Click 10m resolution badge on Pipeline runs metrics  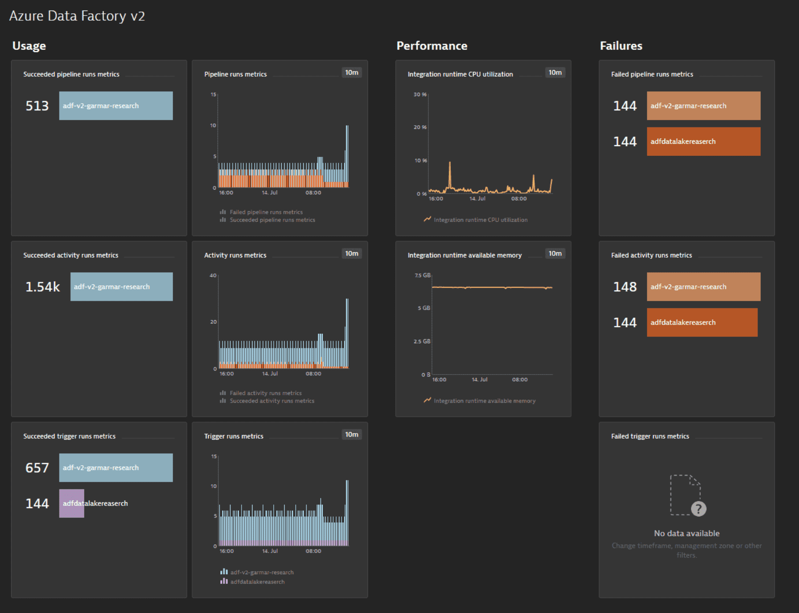click(352, 72)
